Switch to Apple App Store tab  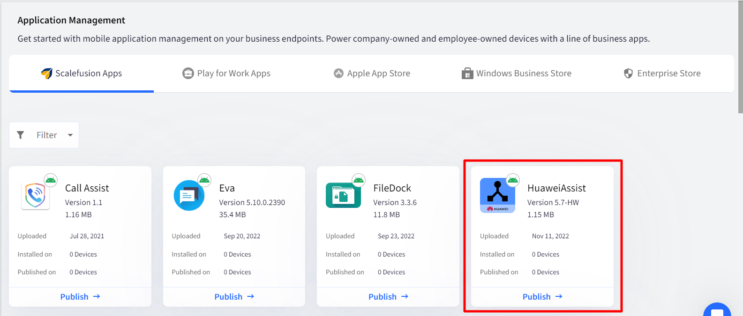(372, 73)
